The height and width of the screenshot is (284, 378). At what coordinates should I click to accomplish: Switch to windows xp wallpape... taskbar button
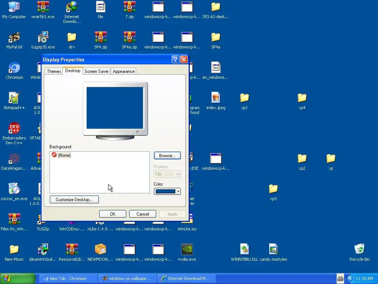(x=127, y=278)
